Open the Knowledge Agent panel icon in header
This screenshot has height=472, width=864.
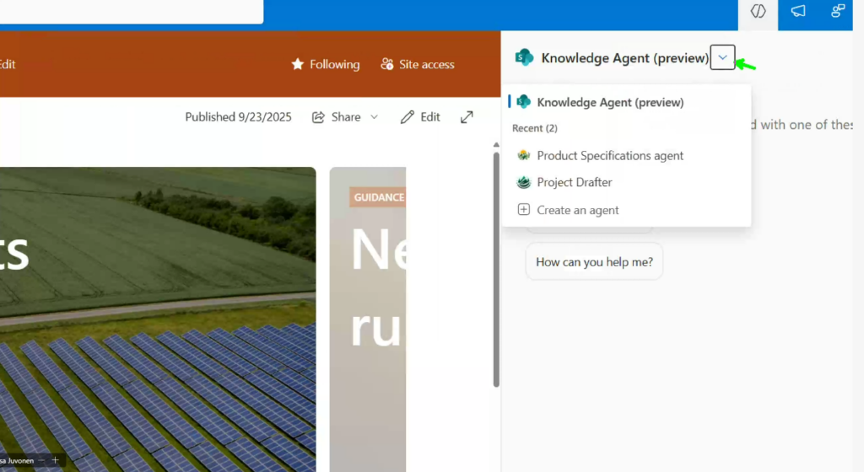(758, 12)
